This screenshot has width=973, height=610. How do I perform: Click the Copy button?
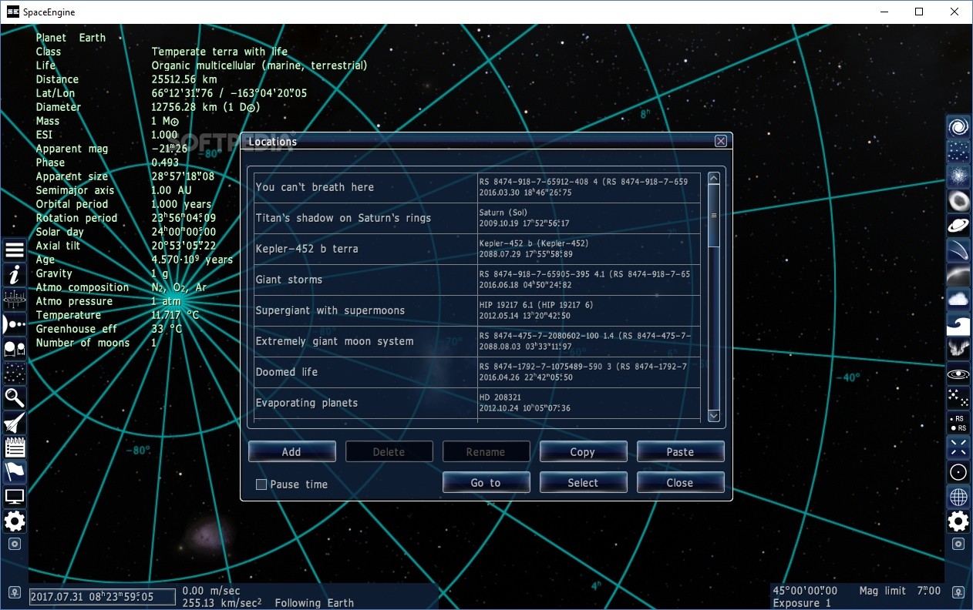pyautogui.click(x=583, y=451)
